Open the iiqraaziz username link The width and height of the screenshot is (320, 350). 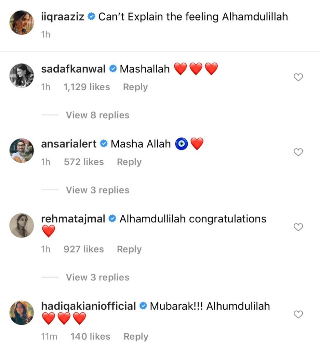click(62, 17)
